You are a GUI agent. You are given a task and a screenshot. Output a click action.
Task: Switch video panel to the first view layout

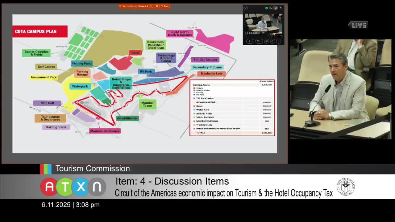(x=271, y=8)
